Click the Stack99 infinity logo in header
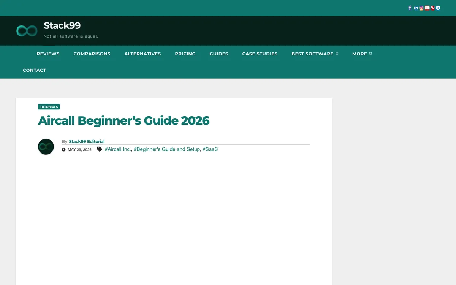The image size is (456, 285). (x=27, y=31)
